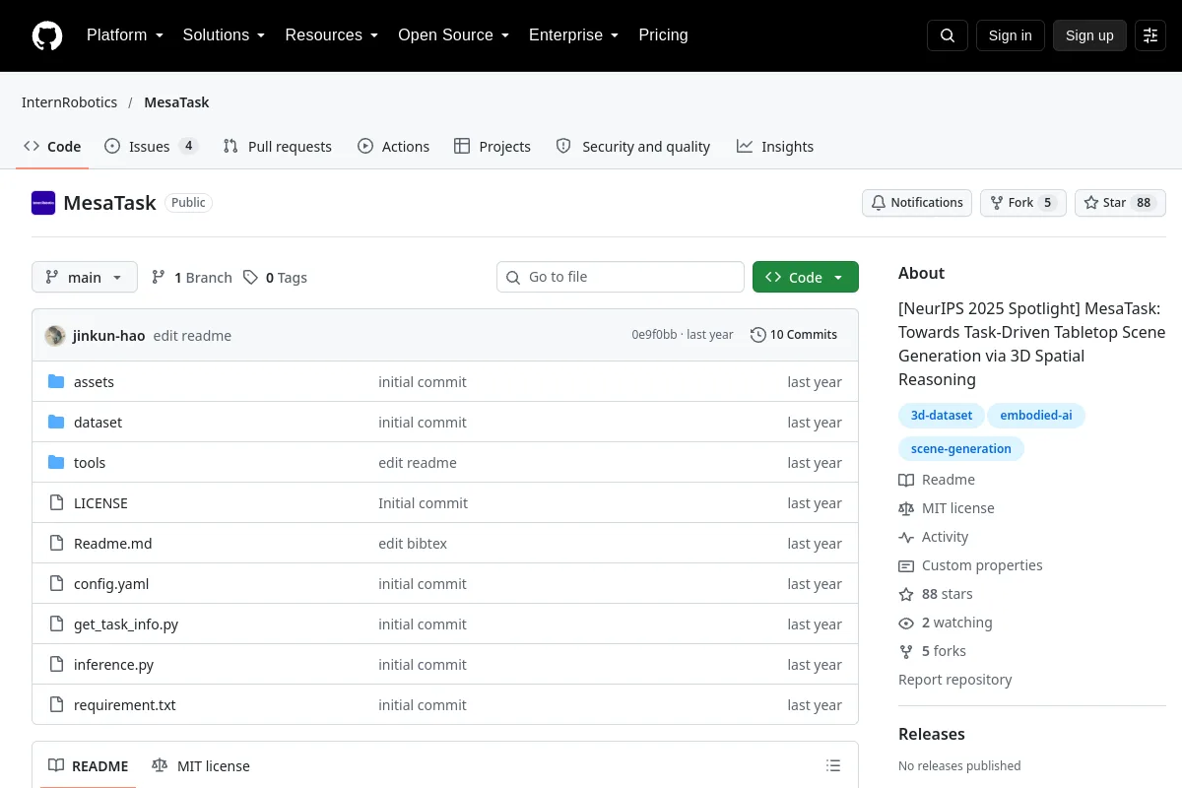Open the InternRobotics owner link
This screenshot has height=788, width=1182.
[x=69, y=102]
